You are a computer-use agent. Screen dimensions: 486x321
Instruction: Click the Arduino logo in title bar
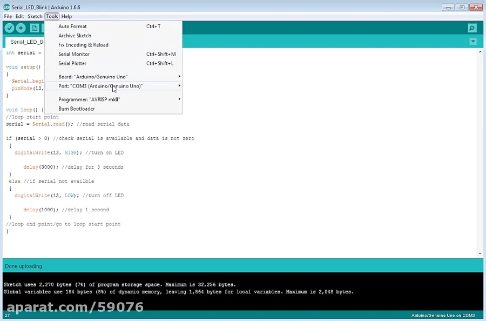[x=6, y=8]
